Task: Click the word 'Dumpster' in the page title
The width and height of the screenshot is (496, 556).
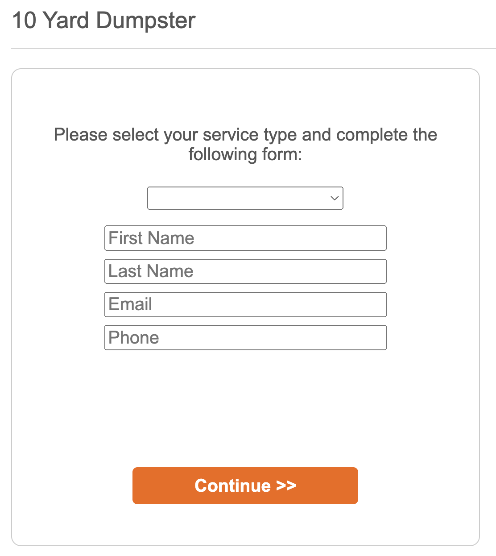Action: [146, 21]
